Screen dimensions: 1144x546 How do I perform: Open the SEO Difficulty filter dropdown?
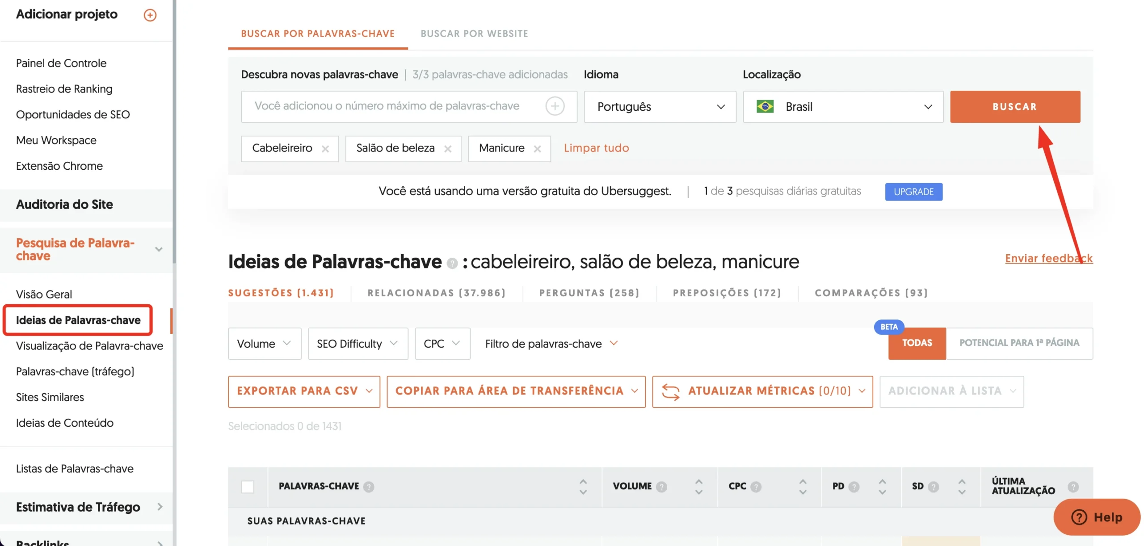(357, 344)
